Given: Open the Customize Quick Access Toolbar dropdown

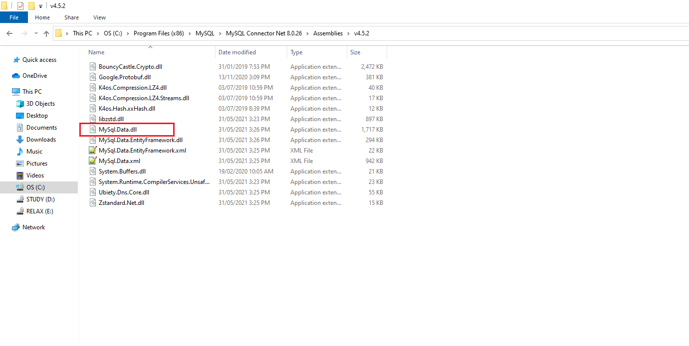Looking at the screenshot, I should tap(40, 6).
